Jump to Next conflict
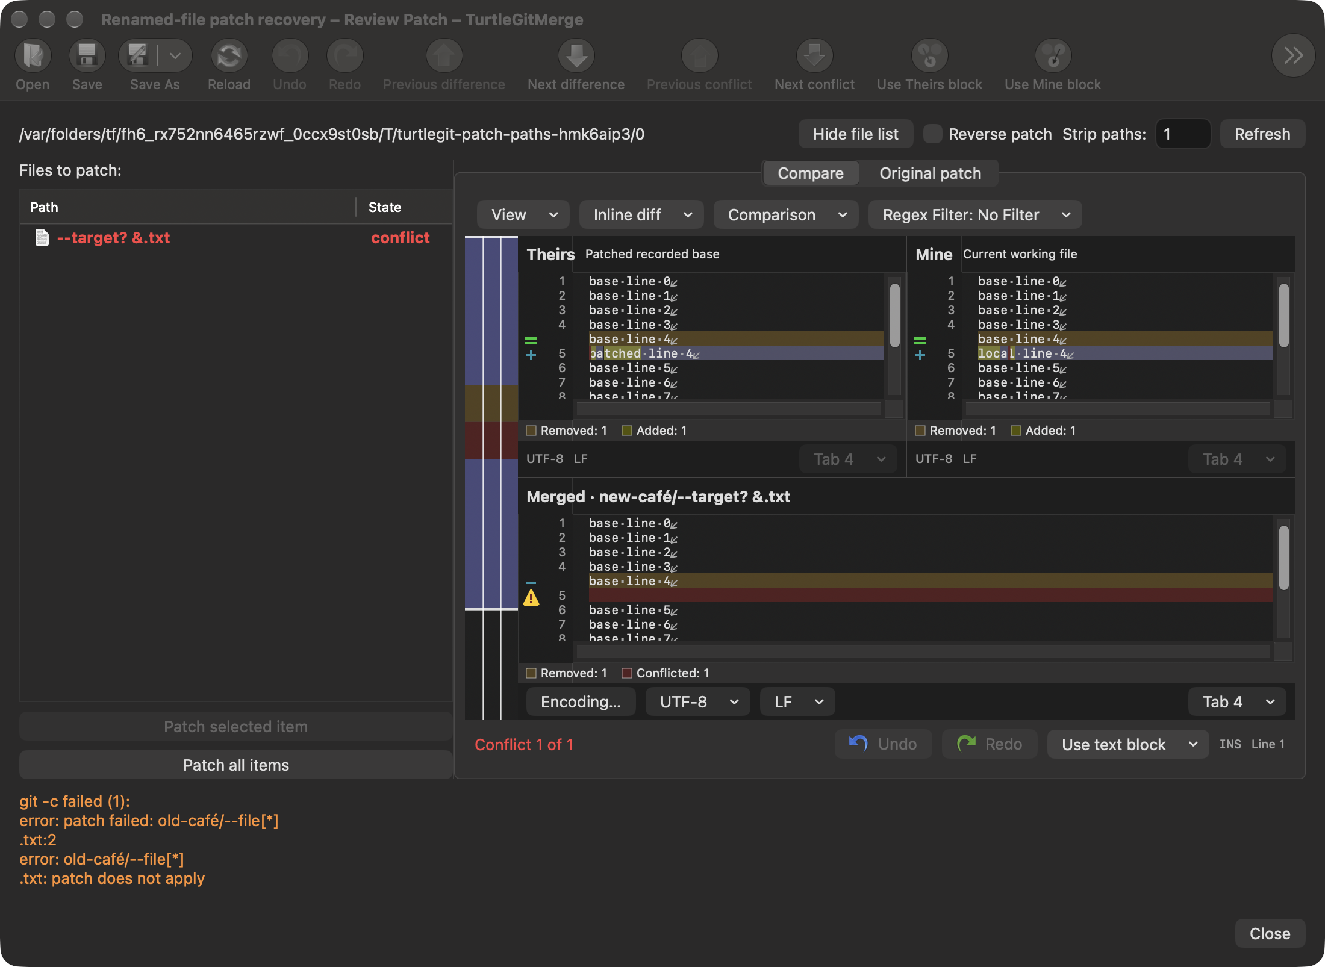 pos(814,56)
